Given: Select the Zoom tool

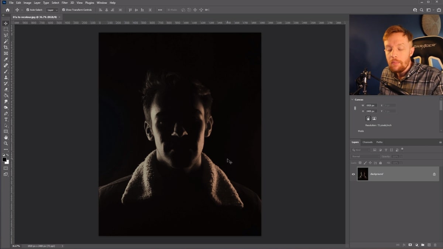Looking at the screenshot, I should coord(6,143).
